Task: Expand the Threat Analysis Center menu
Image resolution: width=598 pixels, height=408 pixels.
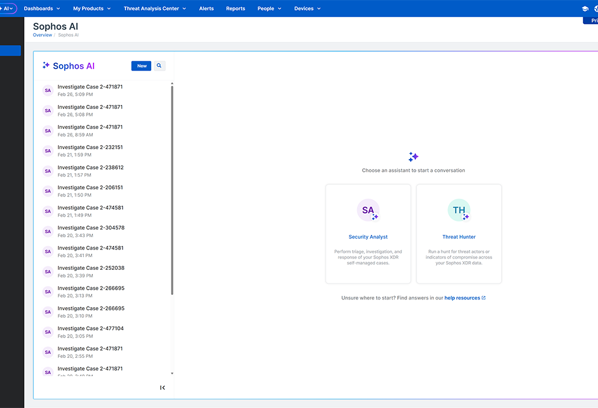Action: click(155, 9)
